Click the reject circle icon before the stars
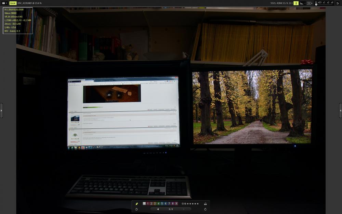 point(183,204)
